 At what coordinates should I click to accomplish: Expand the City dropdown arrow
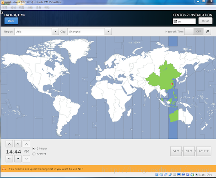point(108,32)
